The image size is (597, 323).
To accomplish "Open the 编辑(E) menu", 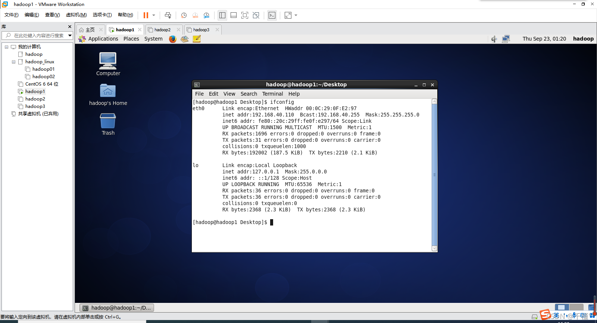I will [32, 15].
